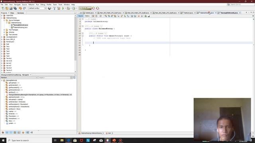Click the globe browser icon in toolbar

(49, 8)
